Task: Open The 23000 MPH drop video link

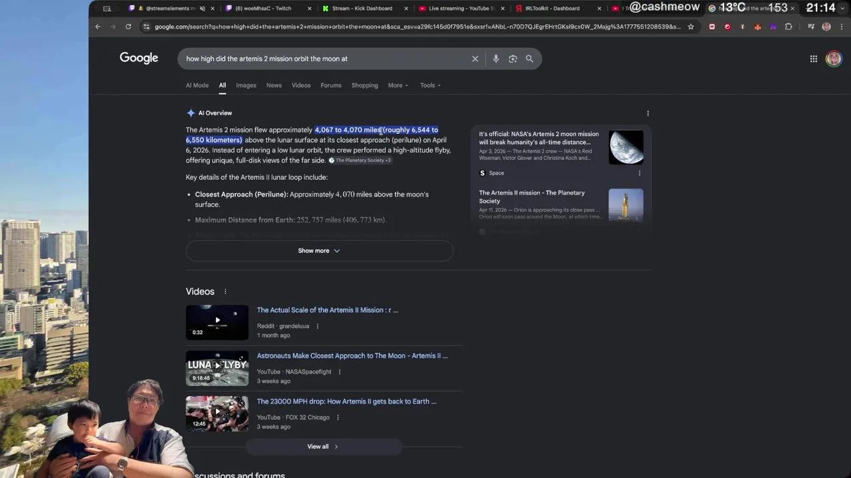Action: [x=346, y=402]
